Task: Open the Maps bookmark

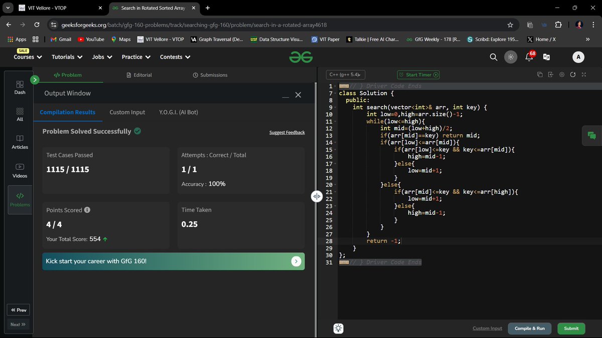Action: pyautogui.click(x=120, y=39)
